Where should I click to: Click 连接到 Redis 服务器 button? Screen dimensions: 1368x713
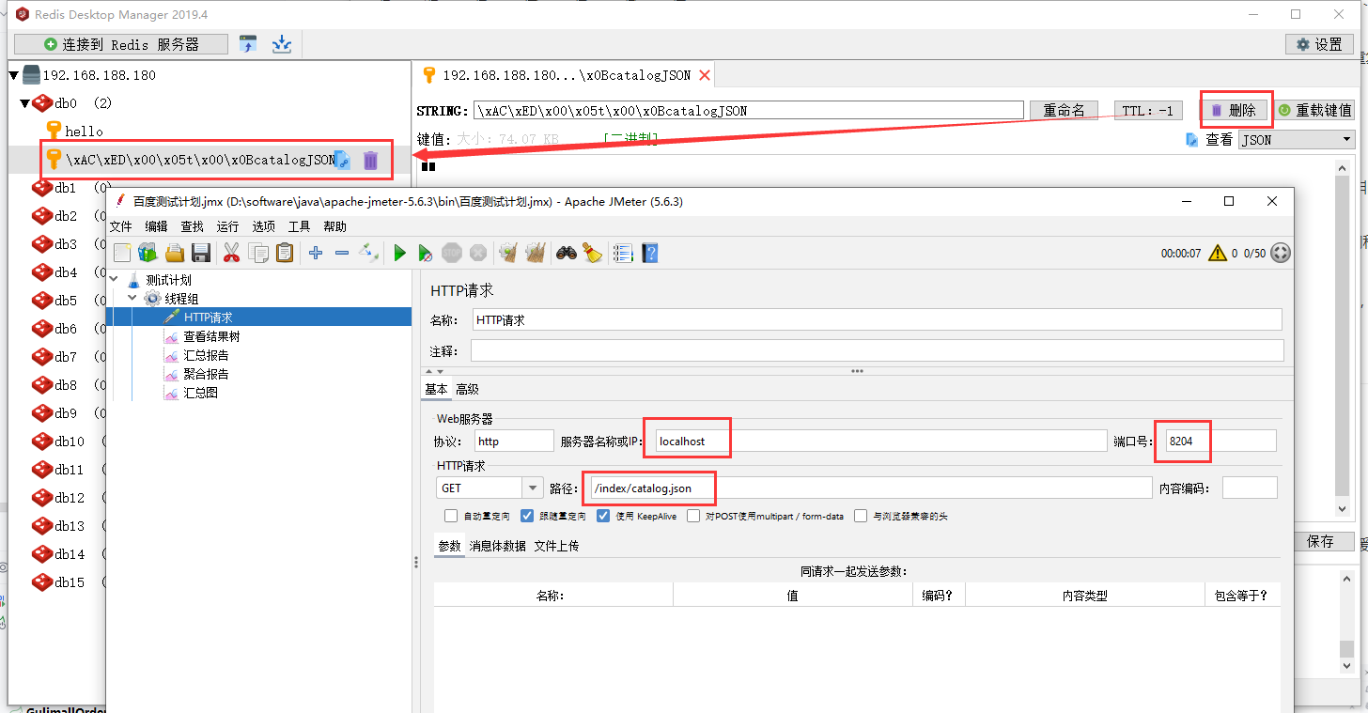click(x=121, y=44)
